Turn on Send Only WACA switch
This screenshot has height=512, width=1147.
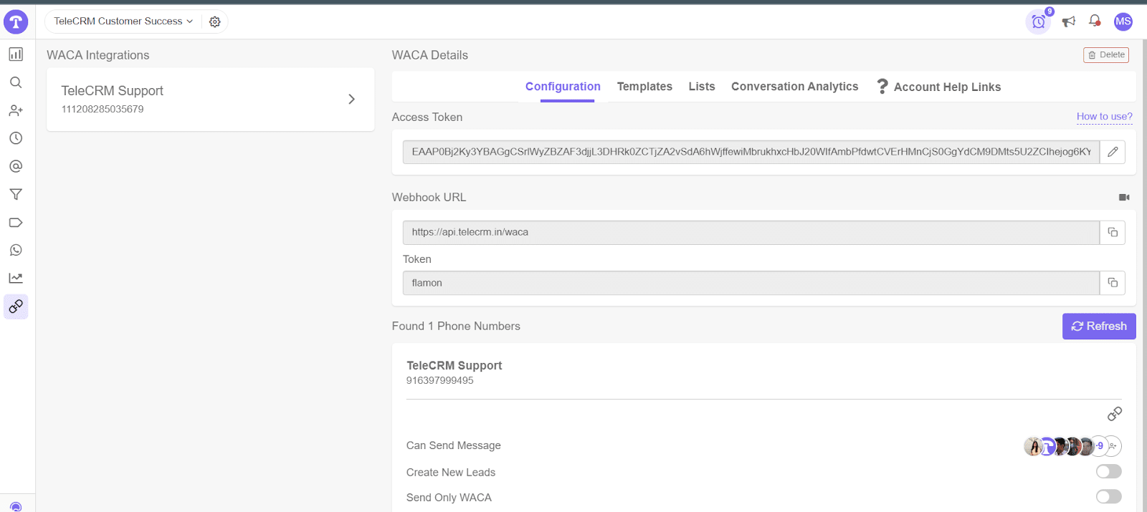(1108, 496)
